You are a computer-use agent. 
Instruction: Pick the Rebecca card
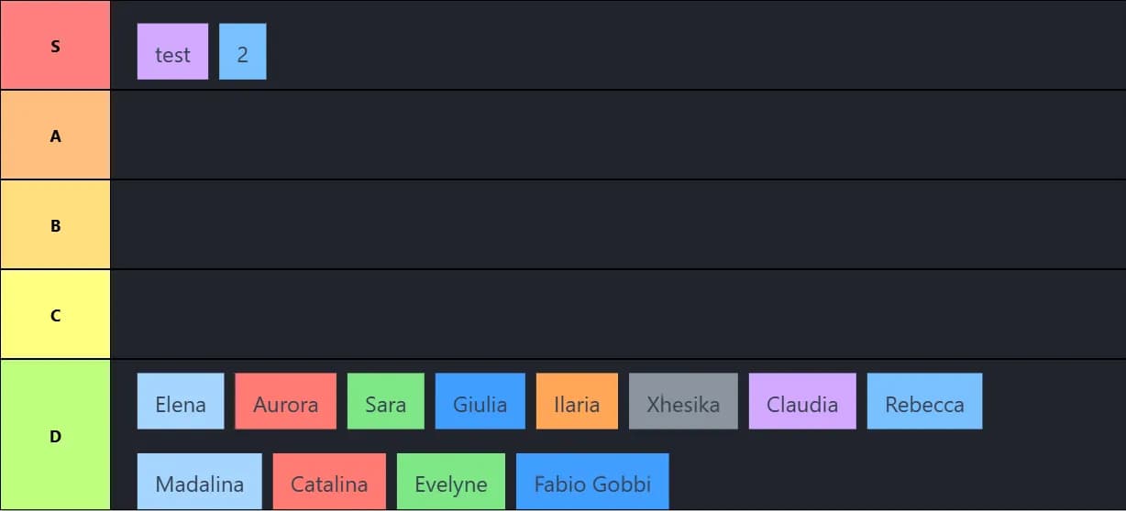(924, 402)
